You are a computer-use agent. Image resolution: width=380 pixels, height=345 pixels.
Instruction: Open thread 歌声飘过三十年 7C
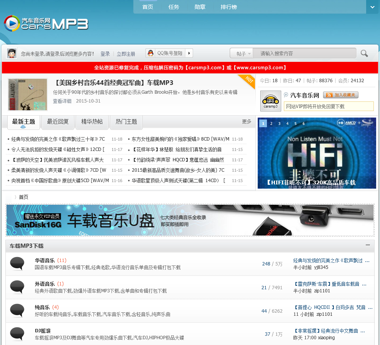point(58,139)
